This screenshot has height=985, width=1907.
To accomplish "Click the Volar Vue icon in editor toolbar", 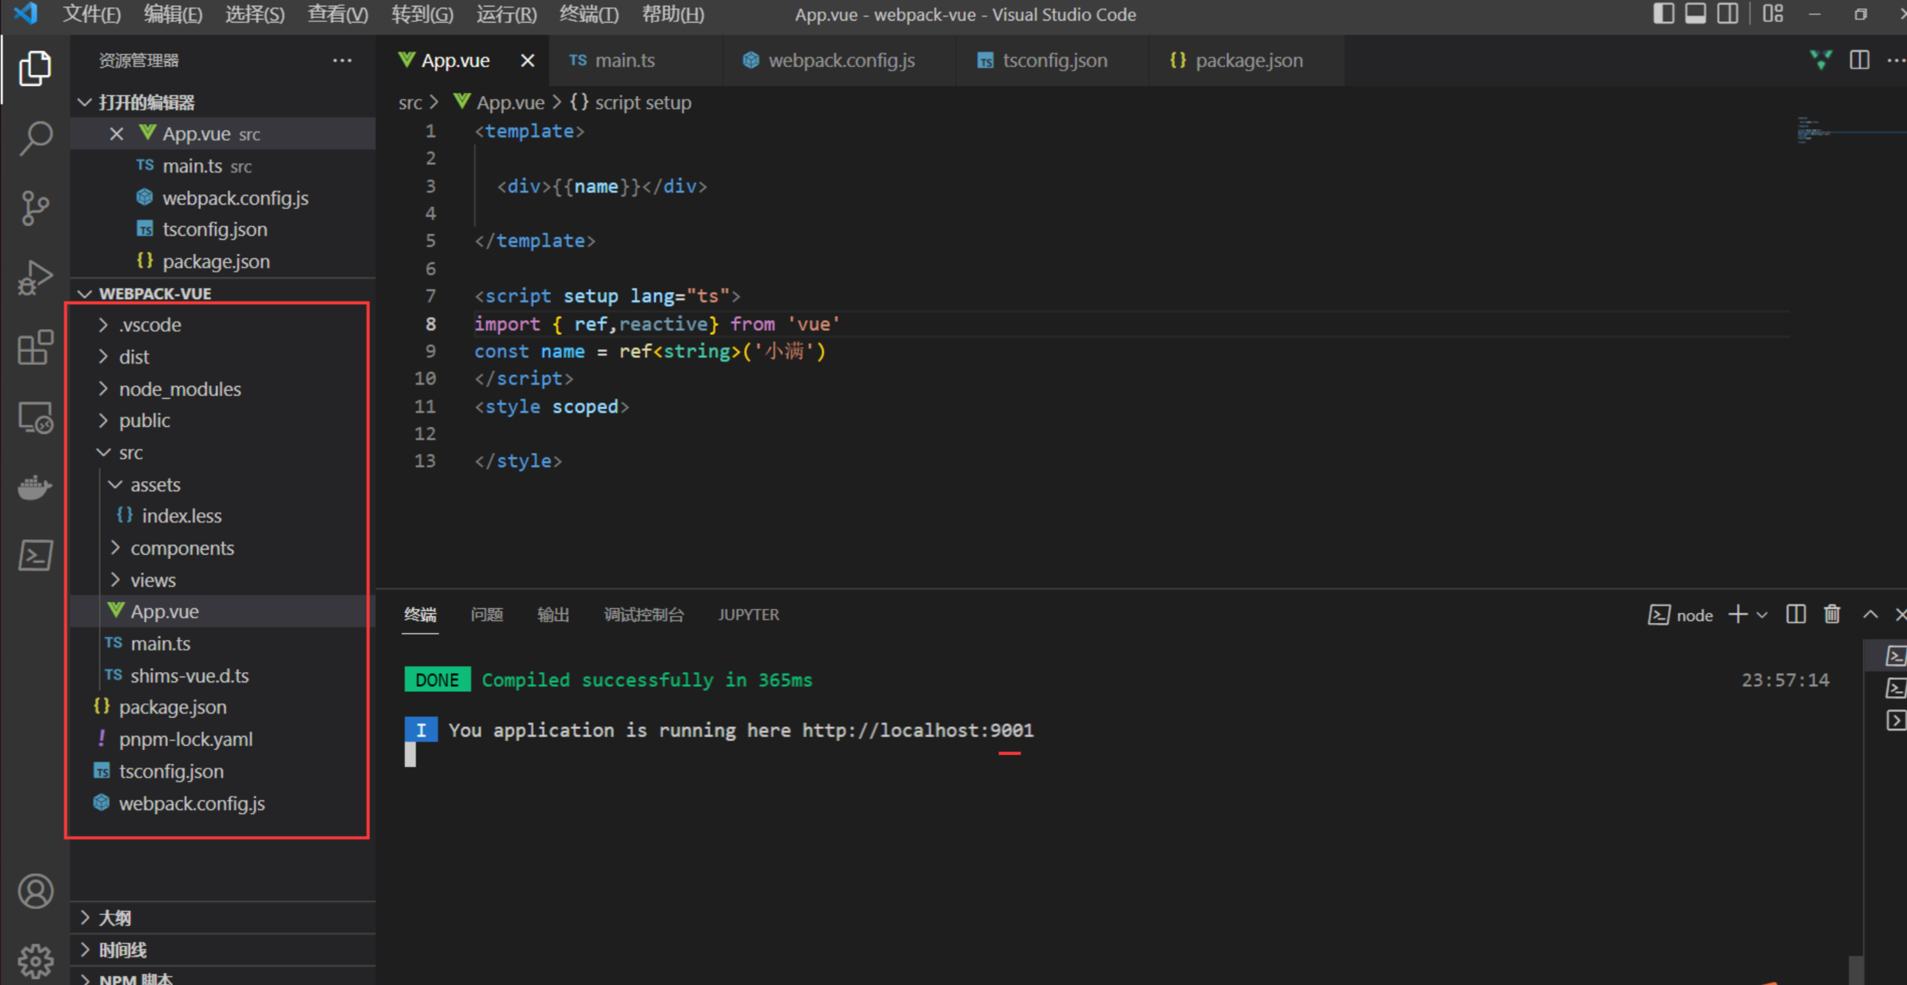I will [1820, 60].
